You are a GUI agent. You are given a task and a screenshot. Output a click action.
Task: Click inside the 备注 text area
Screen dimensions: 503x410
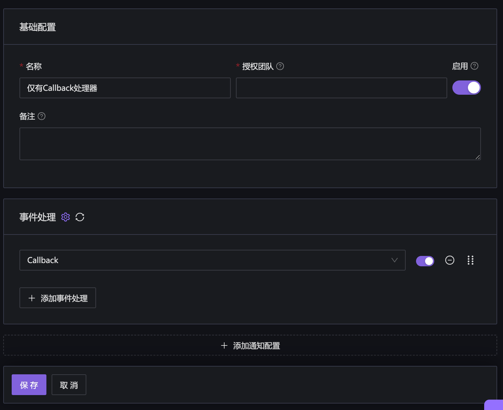[250, 144]
